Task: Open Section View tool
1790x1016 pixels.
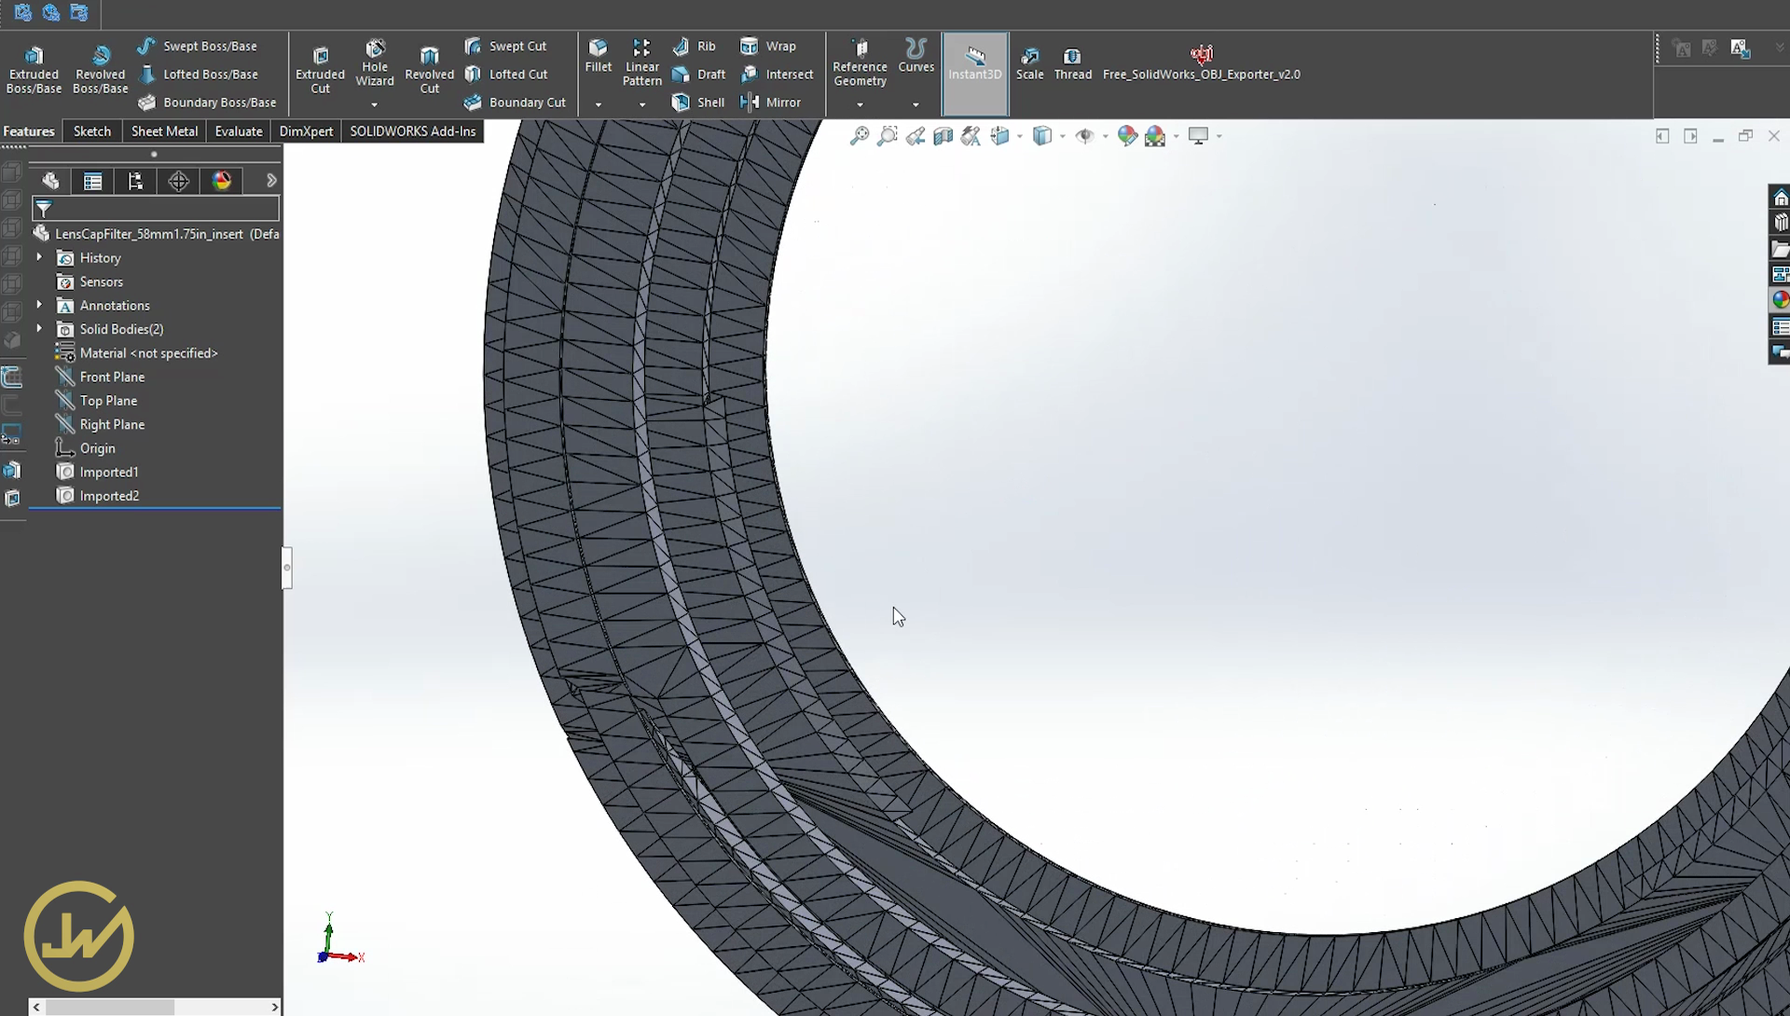Action: coord(943,136)
